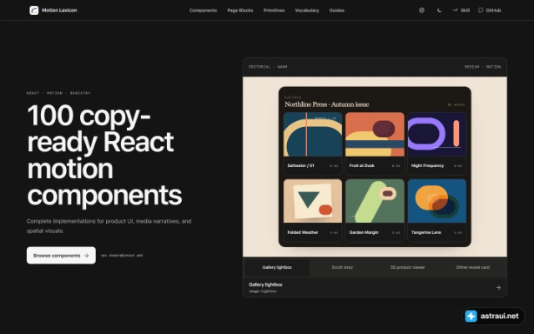Open the globe language icon in header
The image size is (534, 334).
point(421,10)
